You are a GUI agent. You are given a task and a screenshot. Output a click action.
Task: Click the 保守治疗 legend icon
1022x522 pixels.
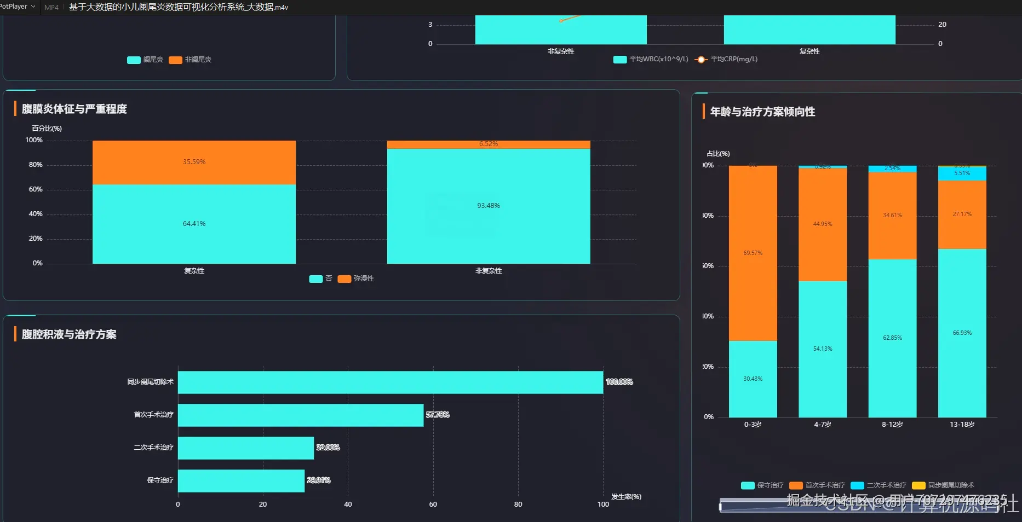[x=748, y=485]
